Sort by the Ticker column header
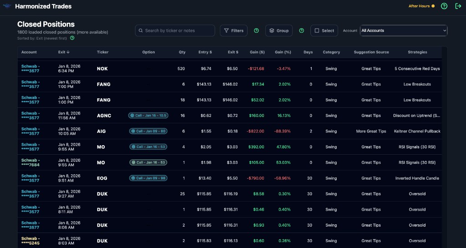The width and height of the screenshot is (466, 248). (102, 52)
